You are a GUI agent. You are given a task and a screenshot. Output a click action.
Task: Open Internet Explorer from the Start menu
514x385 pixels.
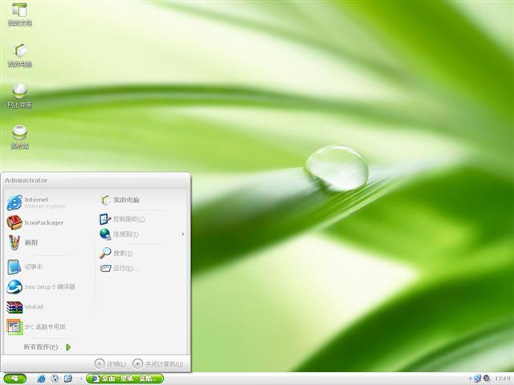(36, 201)
